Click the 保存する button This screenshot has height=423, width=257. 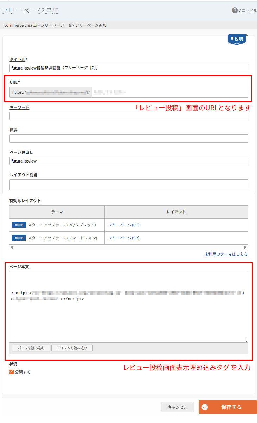click(x=228, y=407)
